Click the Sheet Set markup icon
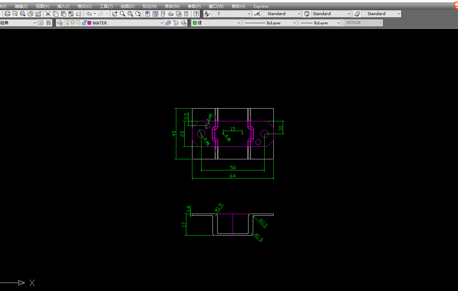458x291 pixels. point(38,14)
